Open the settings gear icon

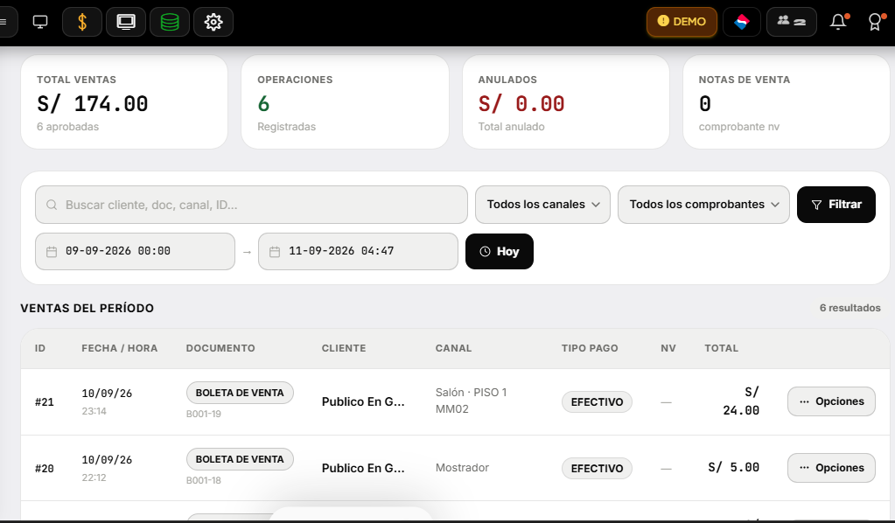pos(213,22)
